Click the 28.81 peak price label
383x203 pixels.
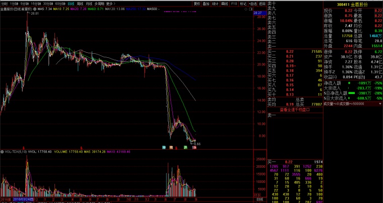pos(34,14)
